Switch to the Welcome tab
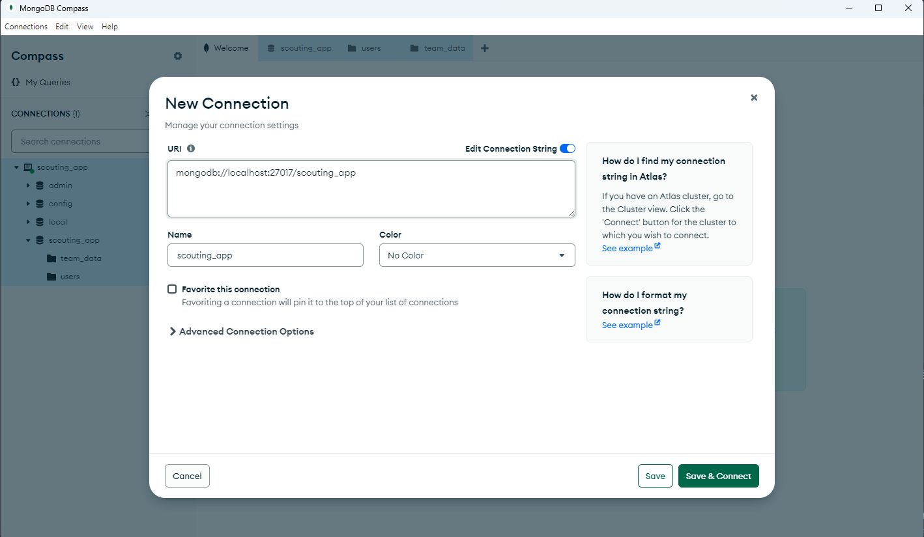The height and width of the screenshot is (537, 924). pyautogui.click(x=226, y=48)
